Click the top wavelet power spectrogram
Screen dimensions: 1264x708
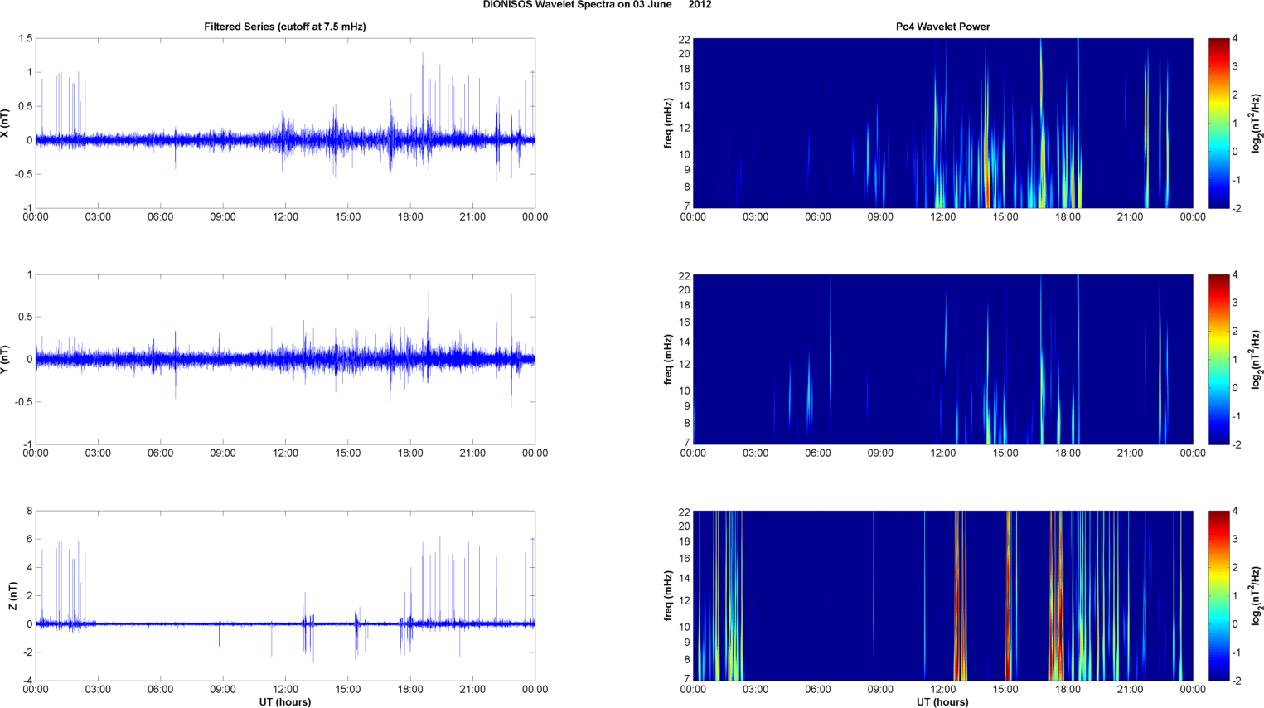(942, 124)
